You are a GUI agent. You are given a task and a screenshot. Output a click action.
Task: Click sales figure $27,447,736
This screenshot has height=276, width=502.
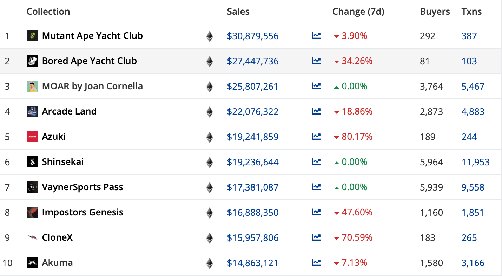253,61
